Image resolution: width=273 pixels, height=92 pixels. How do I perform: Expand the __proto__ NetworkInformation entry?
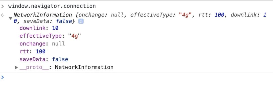click(x=16, y=67)
